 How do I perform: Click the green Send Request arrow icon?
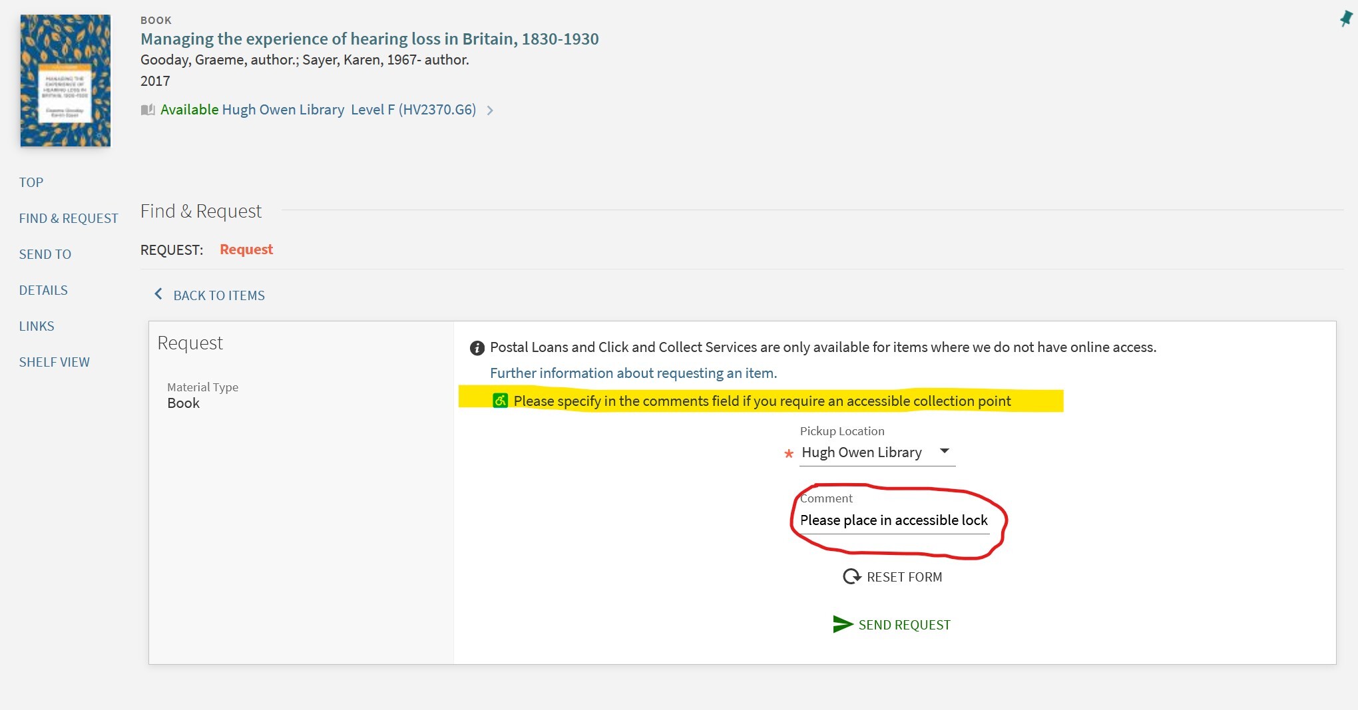click(843, 624)
